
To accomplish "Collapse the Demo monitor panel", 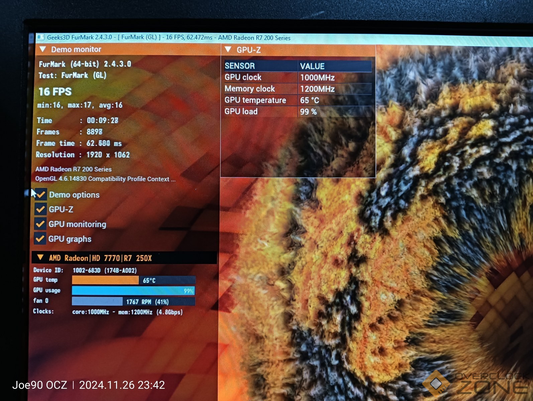I will click(42, 49).
